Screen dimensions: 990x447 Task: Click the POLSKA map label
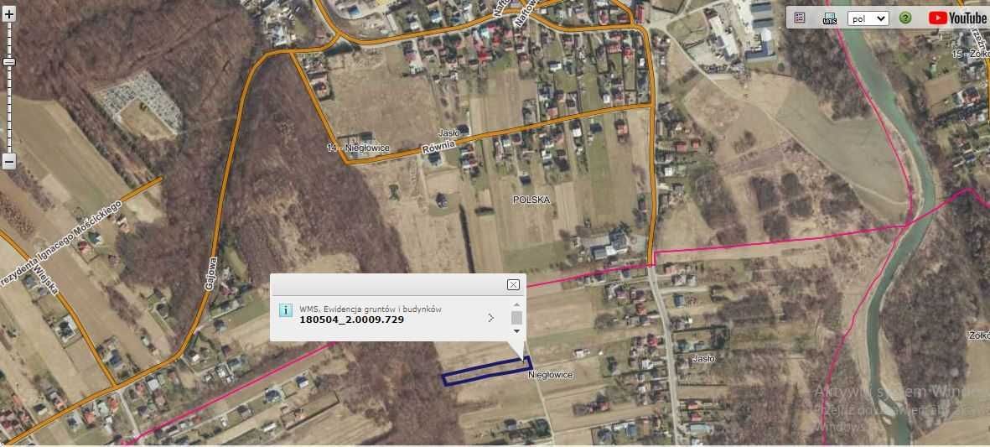pyautogui.click(x=531, y=200)
